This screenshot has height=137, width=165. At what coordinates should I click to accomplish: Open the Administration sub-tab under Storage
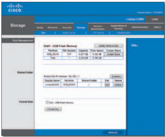(124, 33)
